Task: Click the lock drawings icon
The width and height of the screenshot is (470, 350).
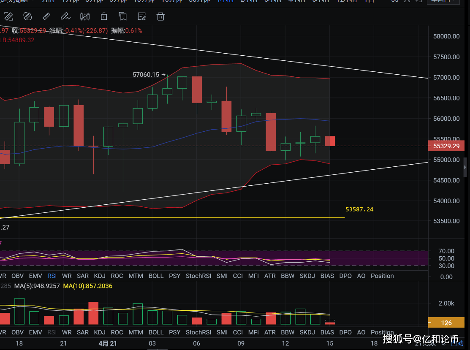Action: [104, 17]
